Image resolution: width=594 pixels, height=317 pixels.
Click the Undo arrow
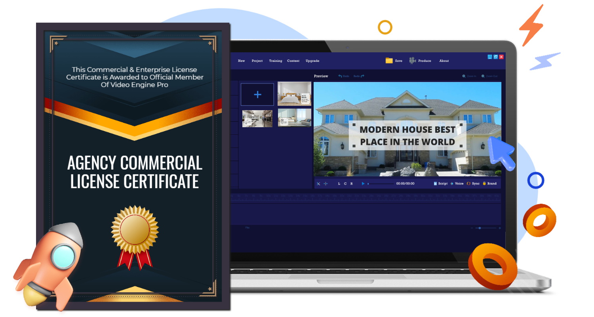click(x=340, y=76)
